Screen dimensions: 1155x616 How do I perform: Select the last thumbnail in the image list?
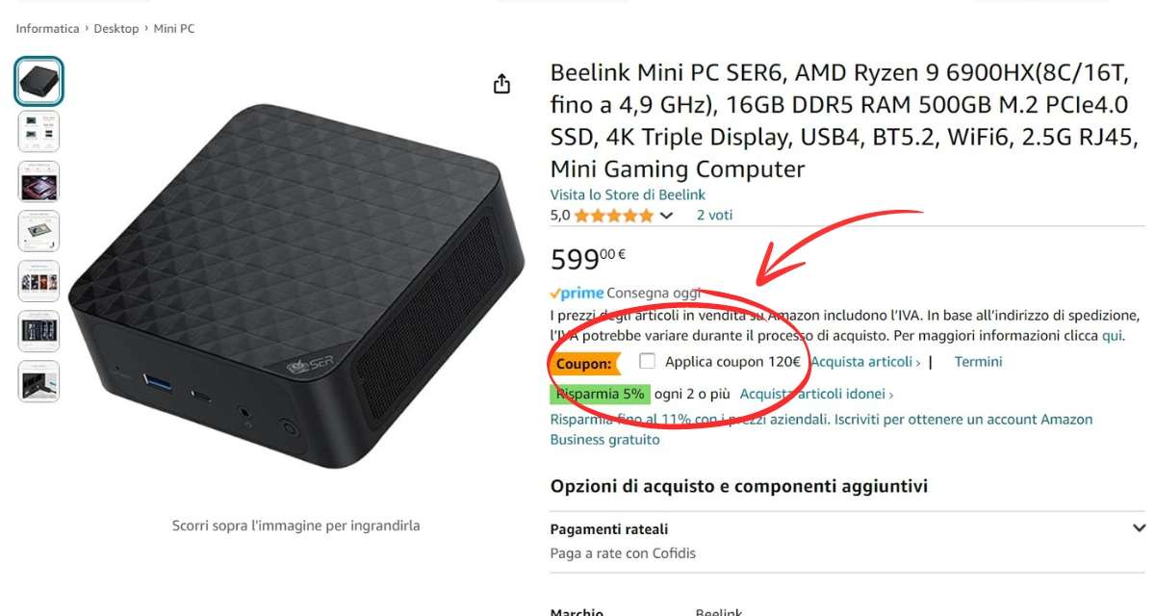coord(39,381)
